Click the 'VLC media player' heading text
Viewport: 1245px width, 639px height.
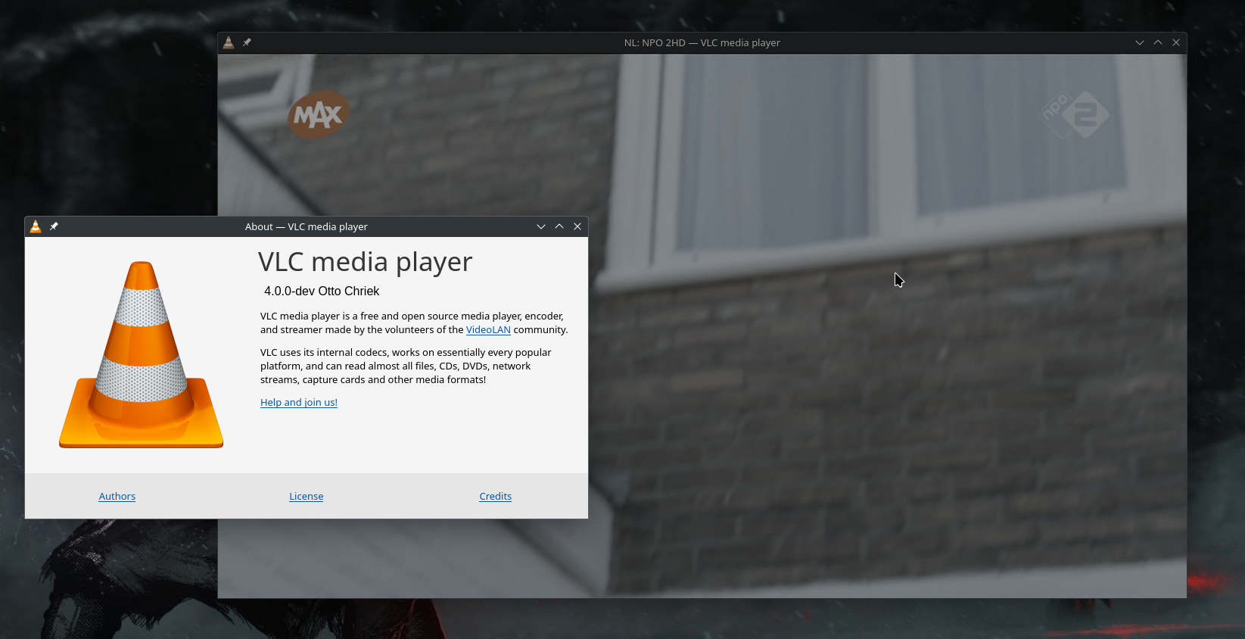click(x=366, y=262)
